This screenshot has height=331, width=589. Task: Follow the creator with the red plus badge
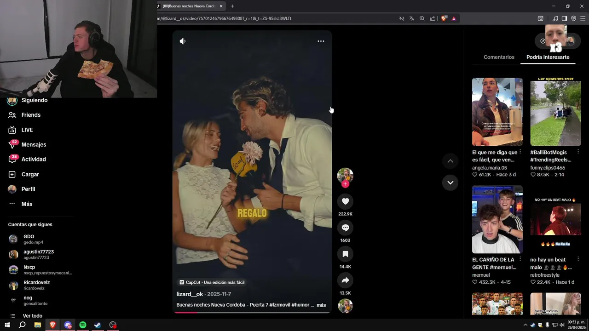pyautogui.click(x=345, y=184)
